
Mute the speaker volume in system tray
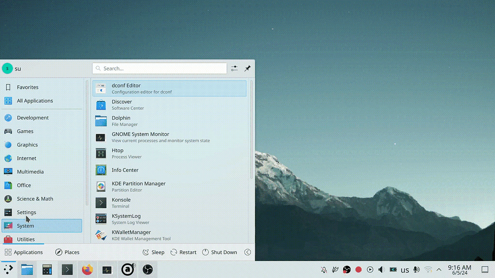[x=381, y=269]
